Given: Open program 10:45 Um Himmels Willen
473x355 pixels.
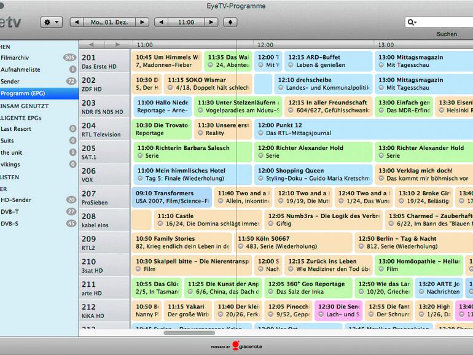Looking at the screenshot, I should point(166,61).
